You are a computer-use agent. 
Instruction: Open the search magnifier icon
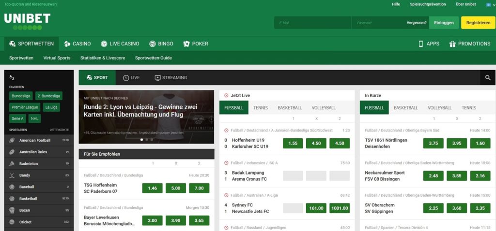click(x=488, y=78)
